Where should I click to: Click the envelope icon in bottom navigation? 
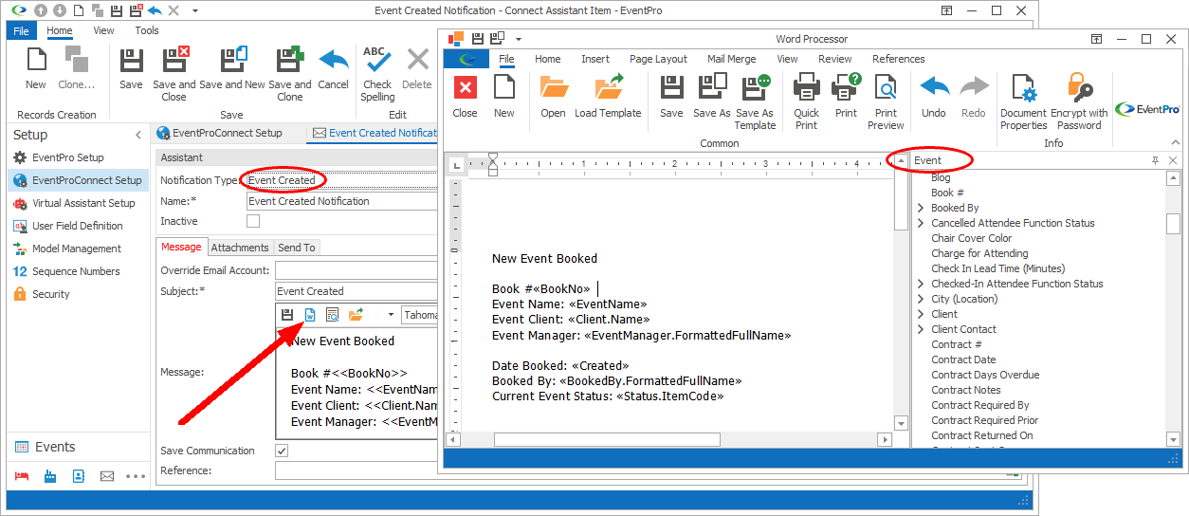point(107,476)
